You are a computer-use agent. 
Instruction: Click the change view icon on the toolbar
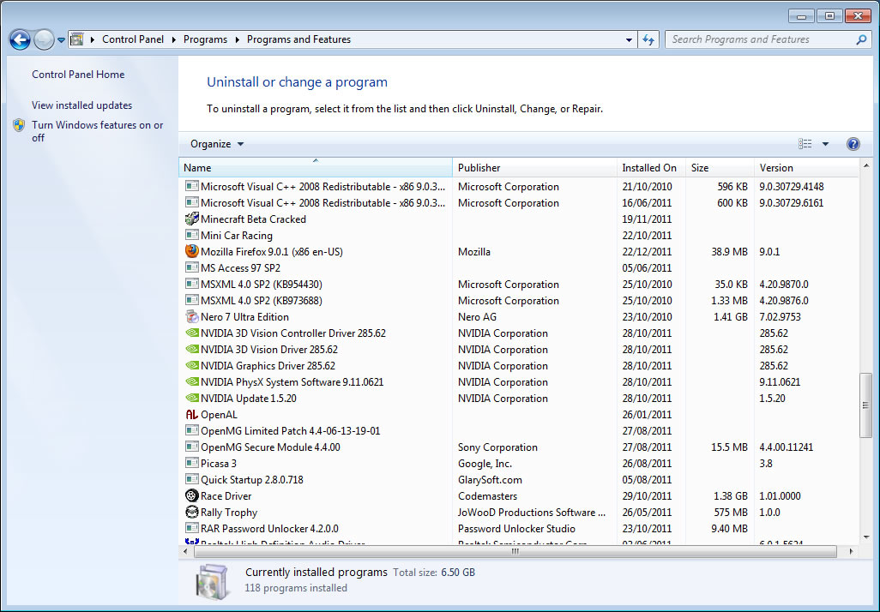click(805, 143)
